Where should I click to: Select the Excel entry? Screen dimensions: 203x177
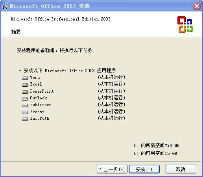click(x=36, y=84)
